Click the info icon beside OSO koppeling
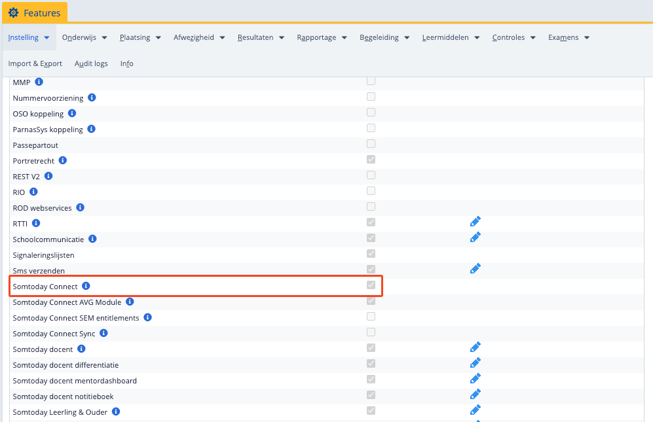 tap(72, 113)
